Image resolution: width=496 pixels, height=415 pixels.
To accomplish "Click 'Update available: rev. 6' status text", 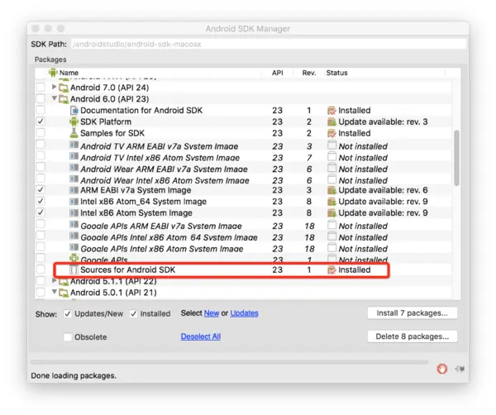I will 383,190.
